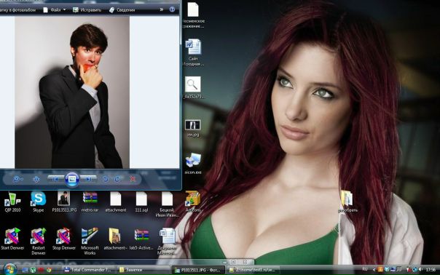Click the Сведения toolbar button
Image resolution: width=440 pixels, height=275 pixels.
point(122,9)
